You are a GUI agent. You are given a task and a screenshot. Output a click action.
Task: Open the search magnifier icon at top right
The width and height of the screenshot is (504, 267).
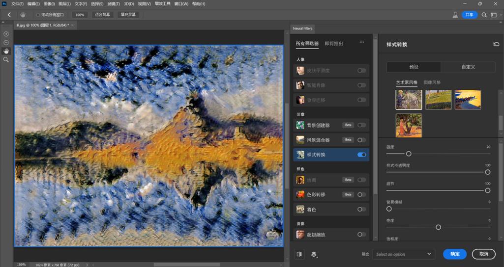[484, 15]
